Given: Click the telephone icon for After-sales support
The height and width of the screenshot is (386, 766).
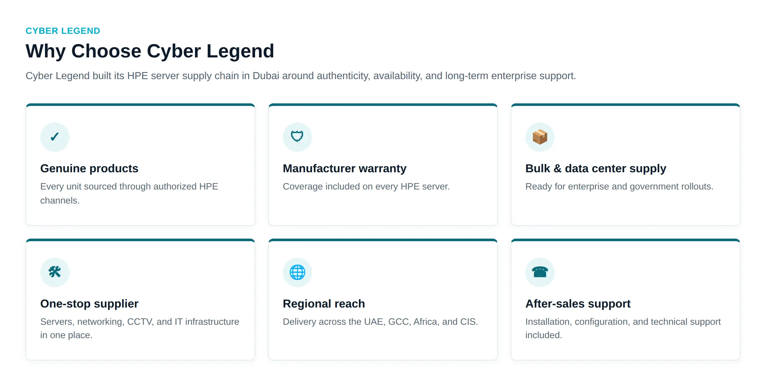Looking at the screenshot, I should [540, 272].
